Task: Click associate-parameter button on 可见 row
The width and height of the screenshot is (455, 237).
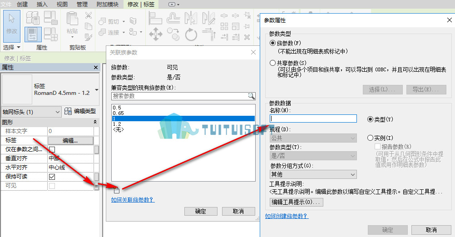Action: (x=97, y=187)
